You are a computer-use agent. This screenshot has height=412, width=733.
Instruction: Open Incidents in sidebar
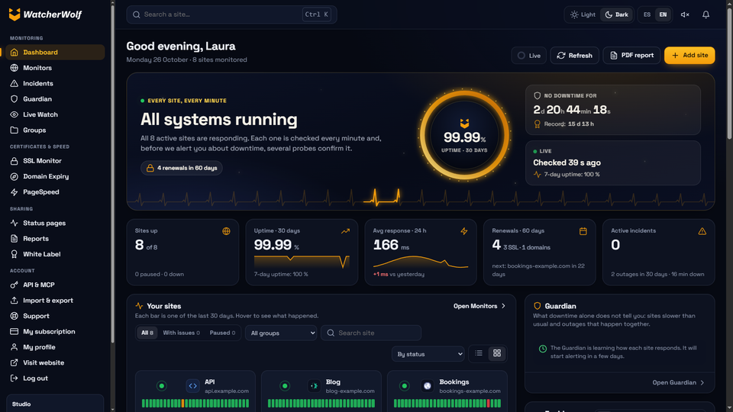point(55,83)
